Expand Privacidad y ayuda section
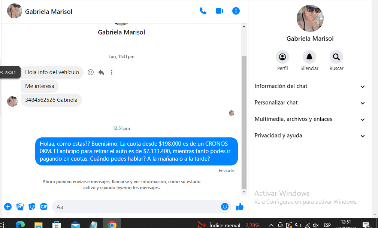378x228 pixels. click(x=310, y=136)
